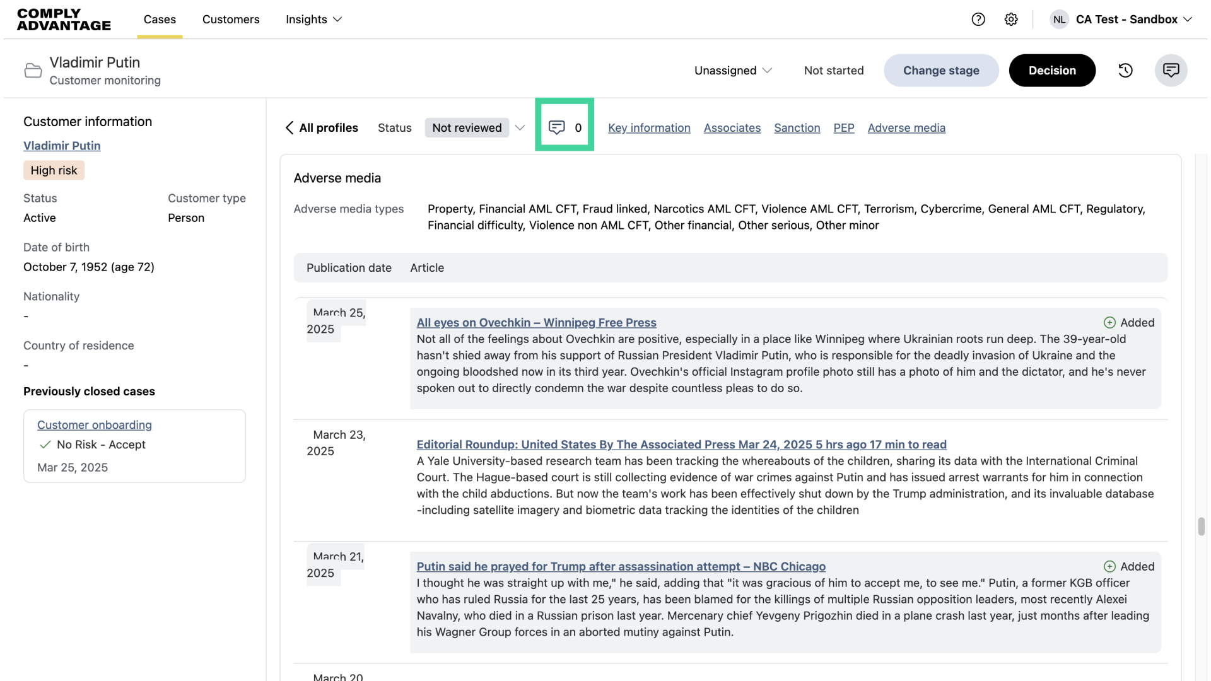Open the settings gear icon
This screenshot has height=681, width=1211.
1011,20
